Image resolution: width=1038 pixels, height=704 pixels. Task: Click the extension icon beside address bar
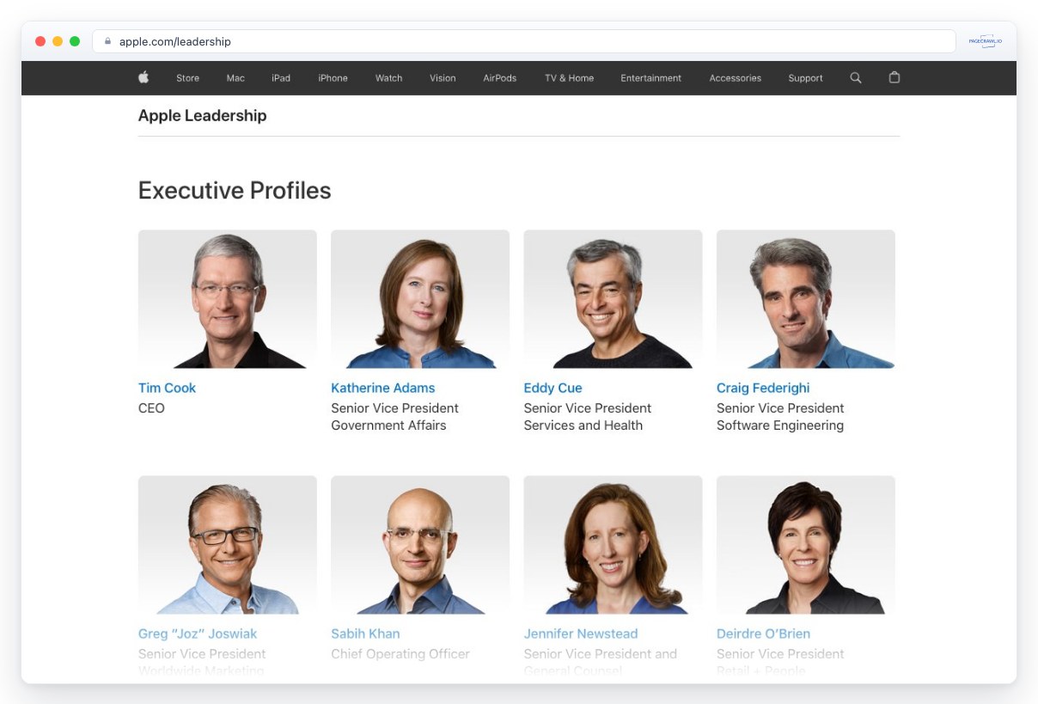(x=986, y=41)
